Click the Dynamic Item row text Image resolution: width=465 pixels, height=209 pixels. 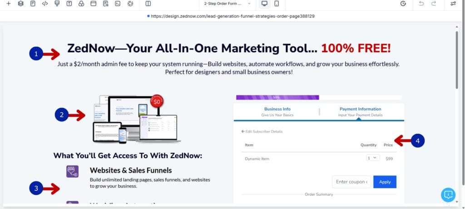click(x=257, y=159)
